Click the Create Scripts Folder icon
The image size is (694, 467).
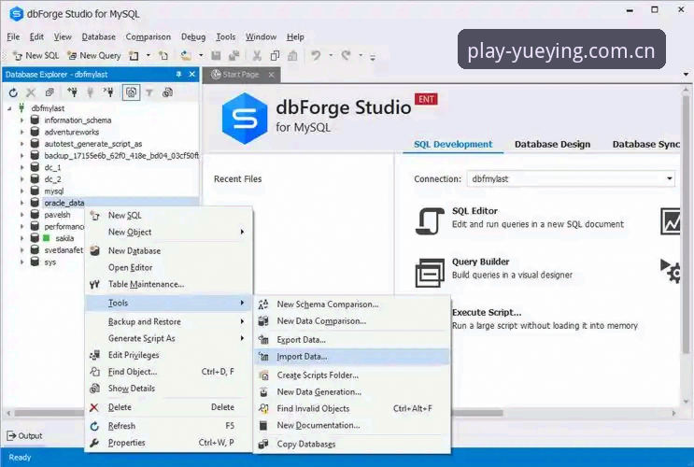click(x=263, y=375)
